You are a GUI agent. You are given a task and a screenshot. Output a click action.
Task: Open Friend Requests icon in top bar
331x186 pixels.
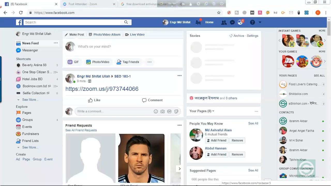tap(224, 22)
